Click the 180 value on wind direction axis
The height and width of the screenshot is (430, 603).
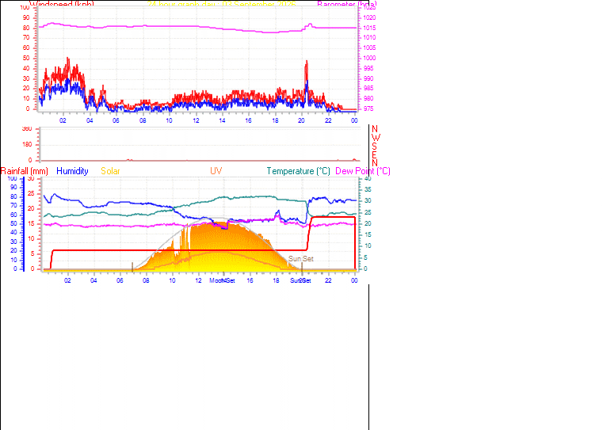click(x=27, y=144)
